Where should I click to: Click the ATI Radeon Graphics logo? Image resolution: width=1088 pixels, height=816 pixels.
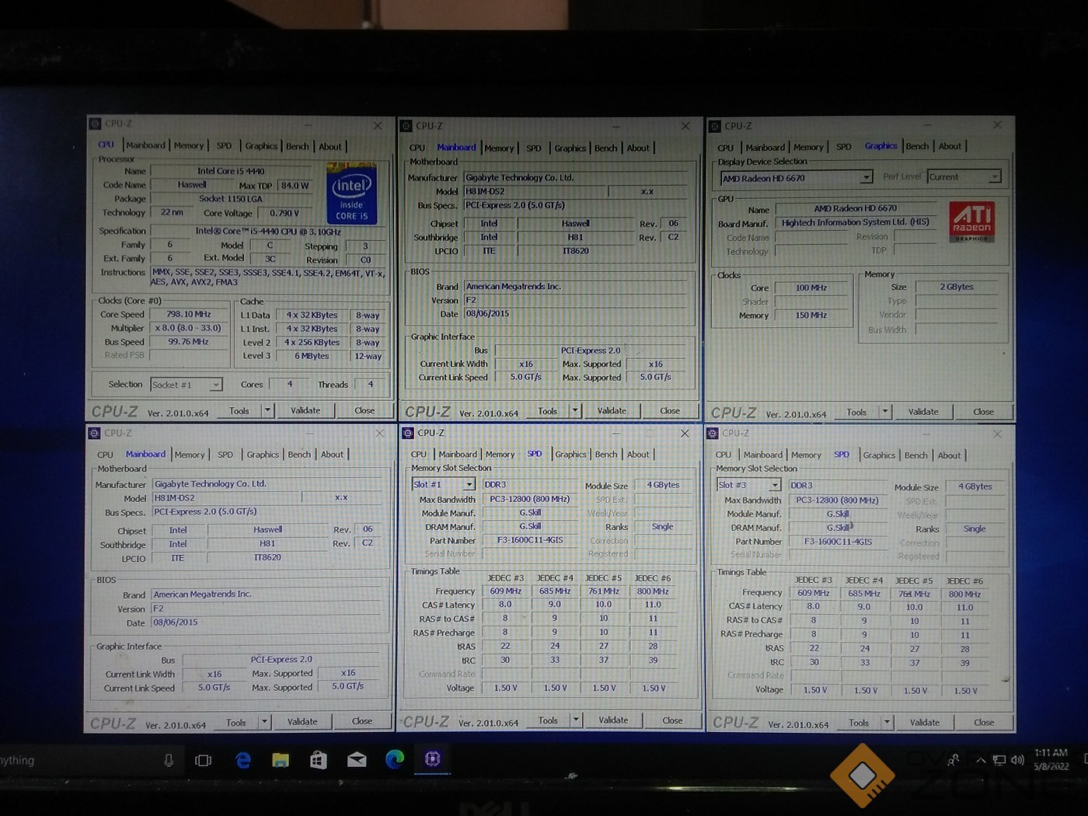tap(972, 221)
